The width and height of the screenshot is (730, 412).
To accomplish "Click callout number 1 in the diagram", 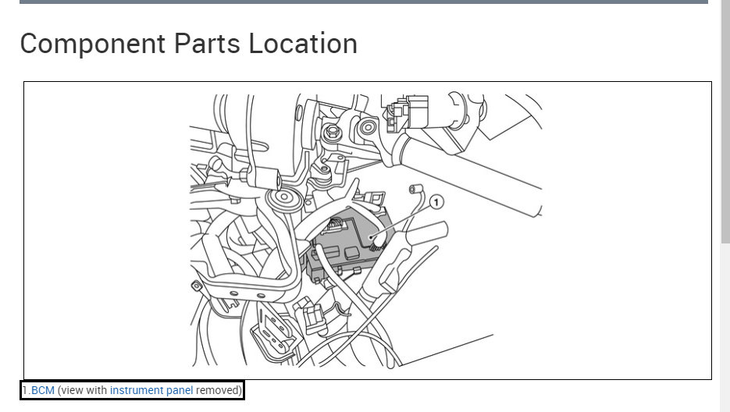I will [x=436, y=202].
